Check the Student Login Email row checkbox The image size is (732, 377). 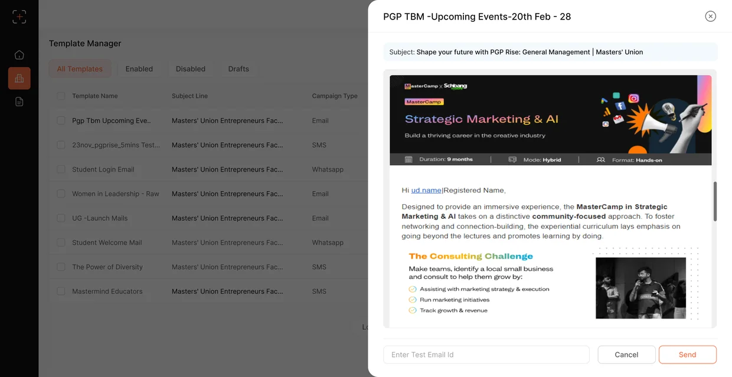pos(61,169)
